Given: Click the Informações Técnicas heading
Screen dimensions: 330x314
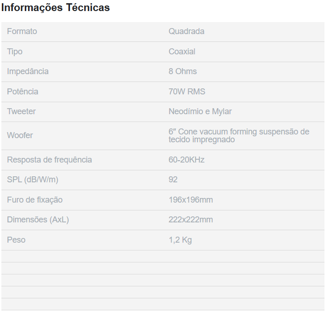Looking at the screenshot, I should [x=56, y=8].
